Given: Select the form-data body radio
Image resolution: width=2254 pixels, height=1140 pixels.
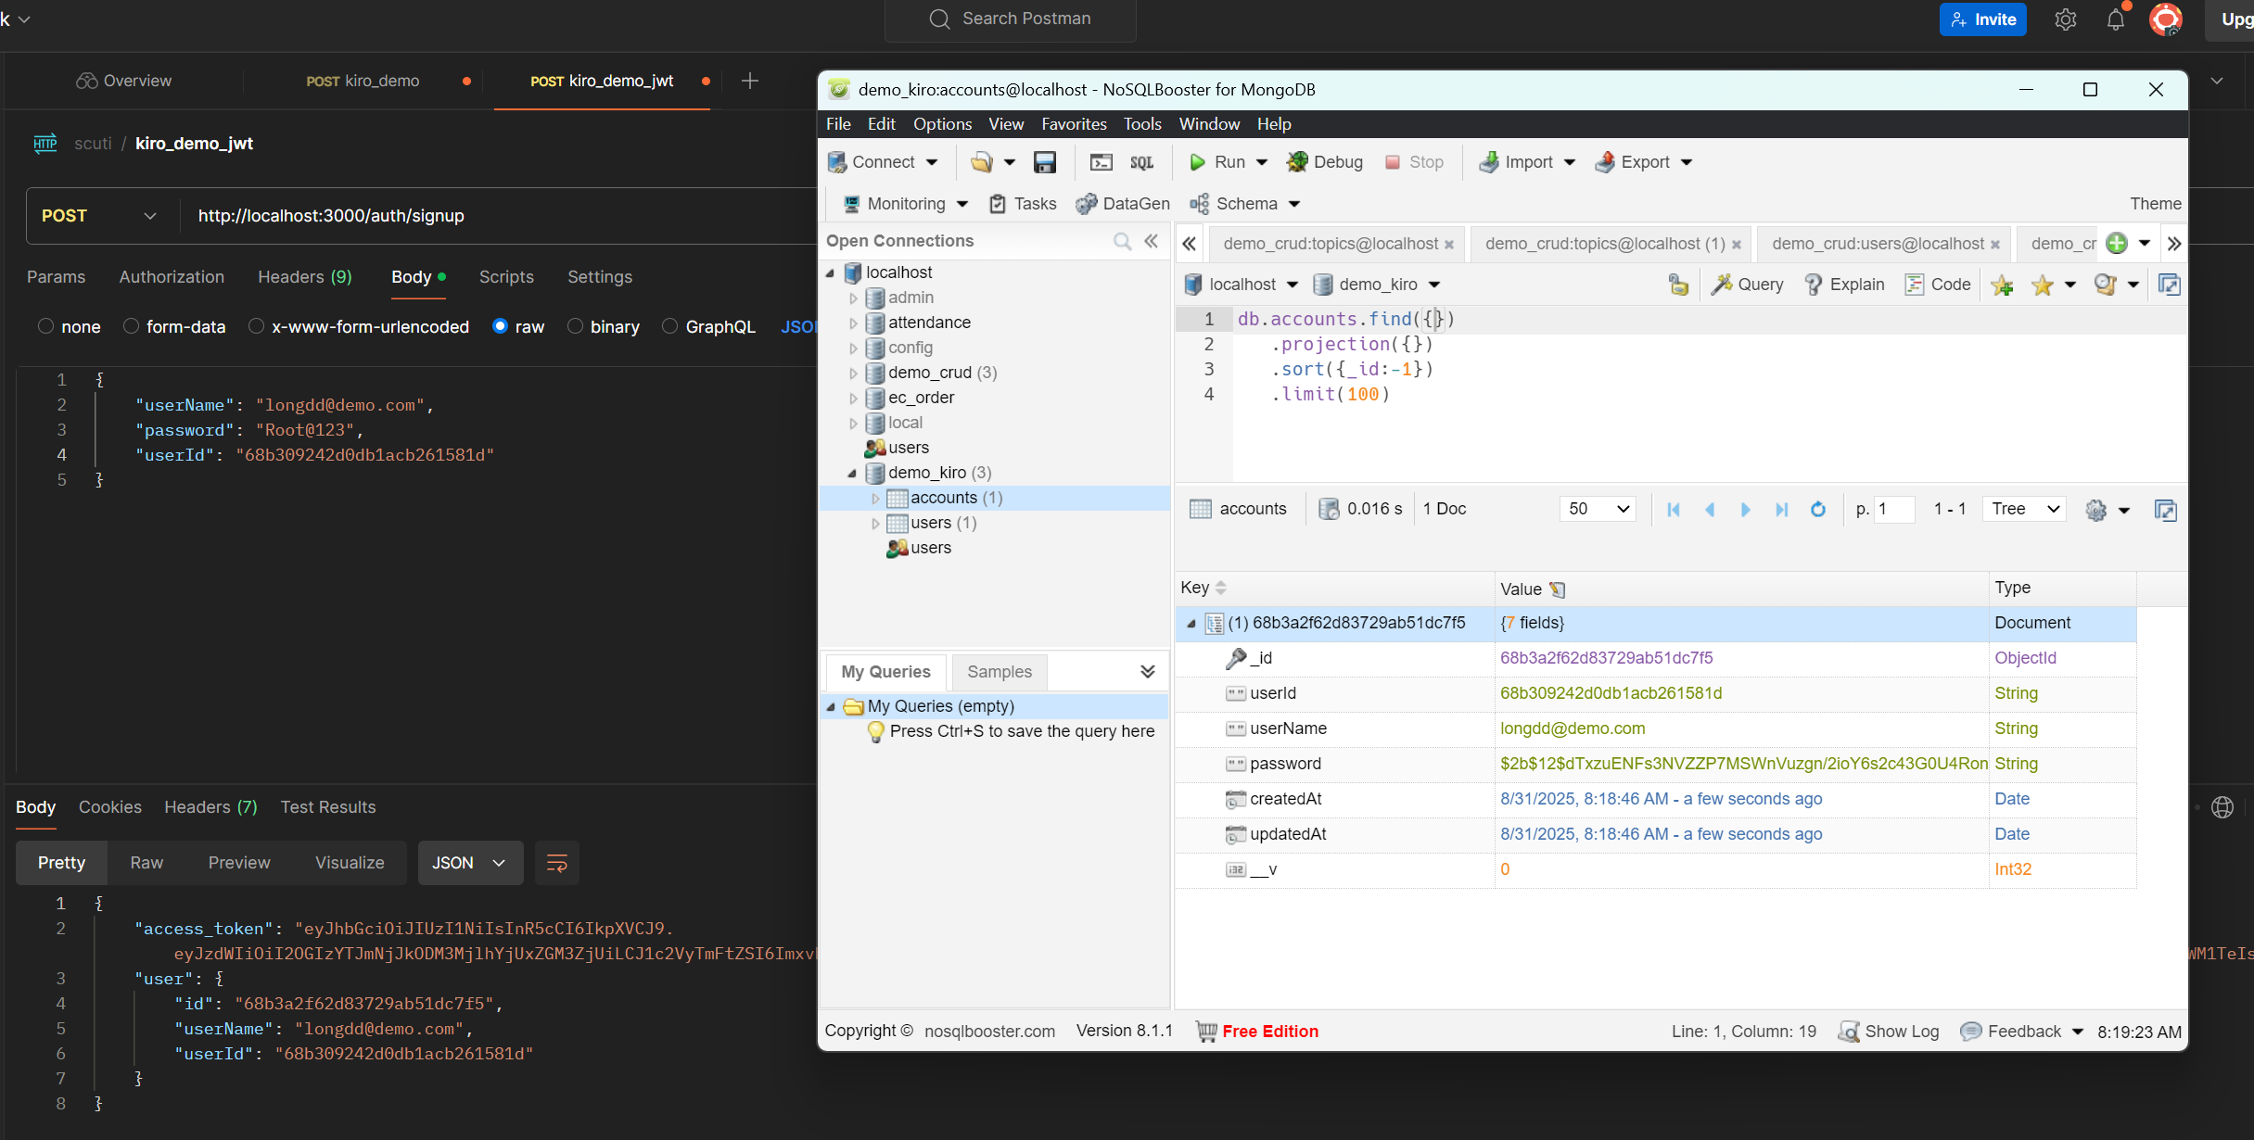Looking at the screenshot, I should (131, 326).
